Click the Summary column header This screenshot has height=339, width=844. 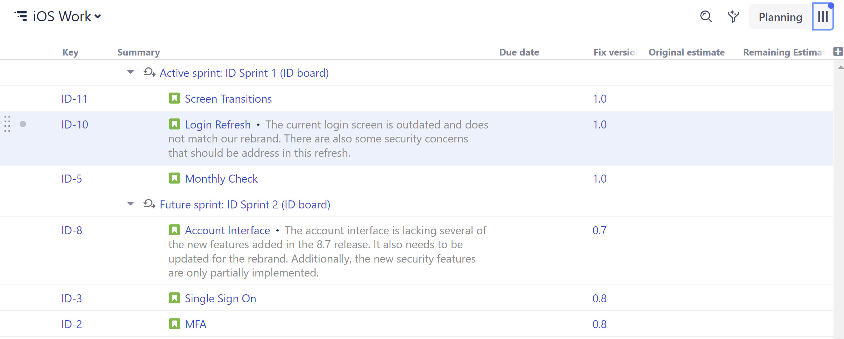139,52
